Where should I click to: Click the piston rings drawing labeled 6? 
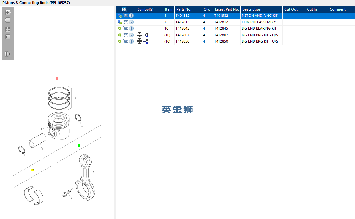[x=59, y=98]
